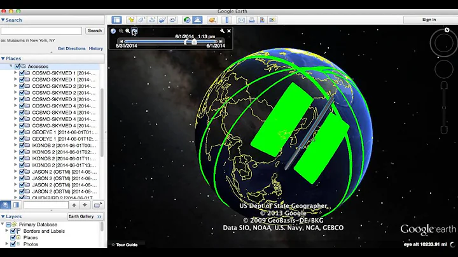This screenshot has width=458, height=257.
Task: Uncheck Borders and Labels layer checkbox
Action: pyautogui.click(x=13, y=231)
